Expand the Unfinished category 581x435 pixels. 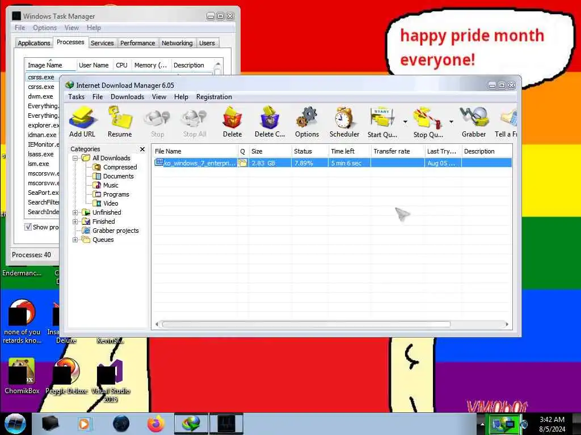pos(75,213)
